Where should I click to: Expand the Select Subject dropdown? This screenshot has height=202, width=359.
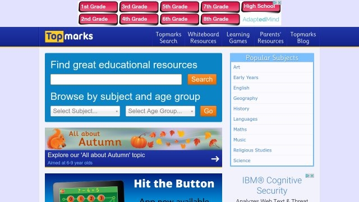pyautogui.click(x=85, y=111)
